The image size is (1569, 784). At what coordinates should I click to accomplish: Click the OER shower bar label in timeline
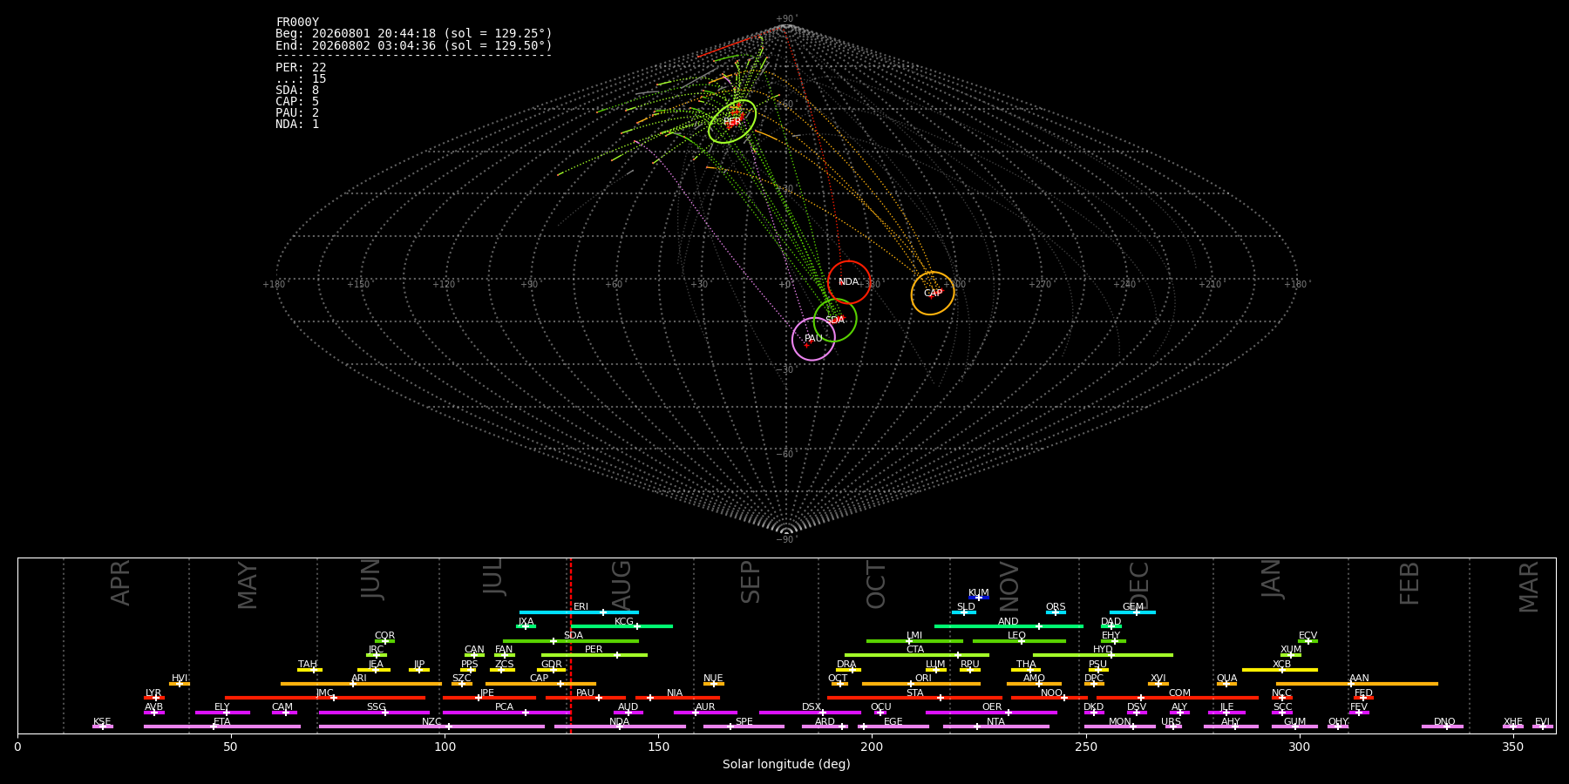pyautogui.click(x=992, y=707)
